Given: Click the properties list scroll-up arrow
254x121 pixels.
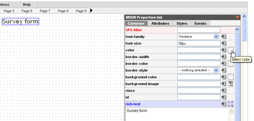Looking at the screenshot, I should point(237,30).
